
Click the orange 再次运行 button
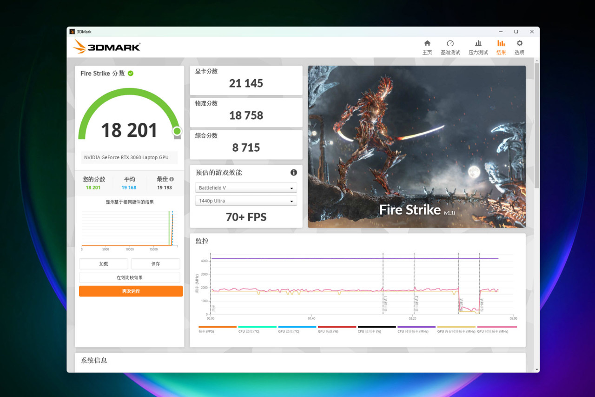(x=131, y=291)
